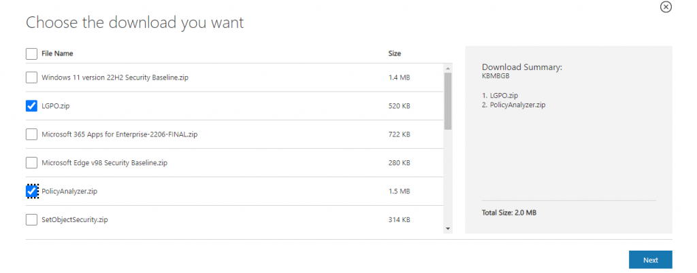Enable the SetObjectSecurity.zip checkbox
Screen dimensions: 697x273
(31, 219)
